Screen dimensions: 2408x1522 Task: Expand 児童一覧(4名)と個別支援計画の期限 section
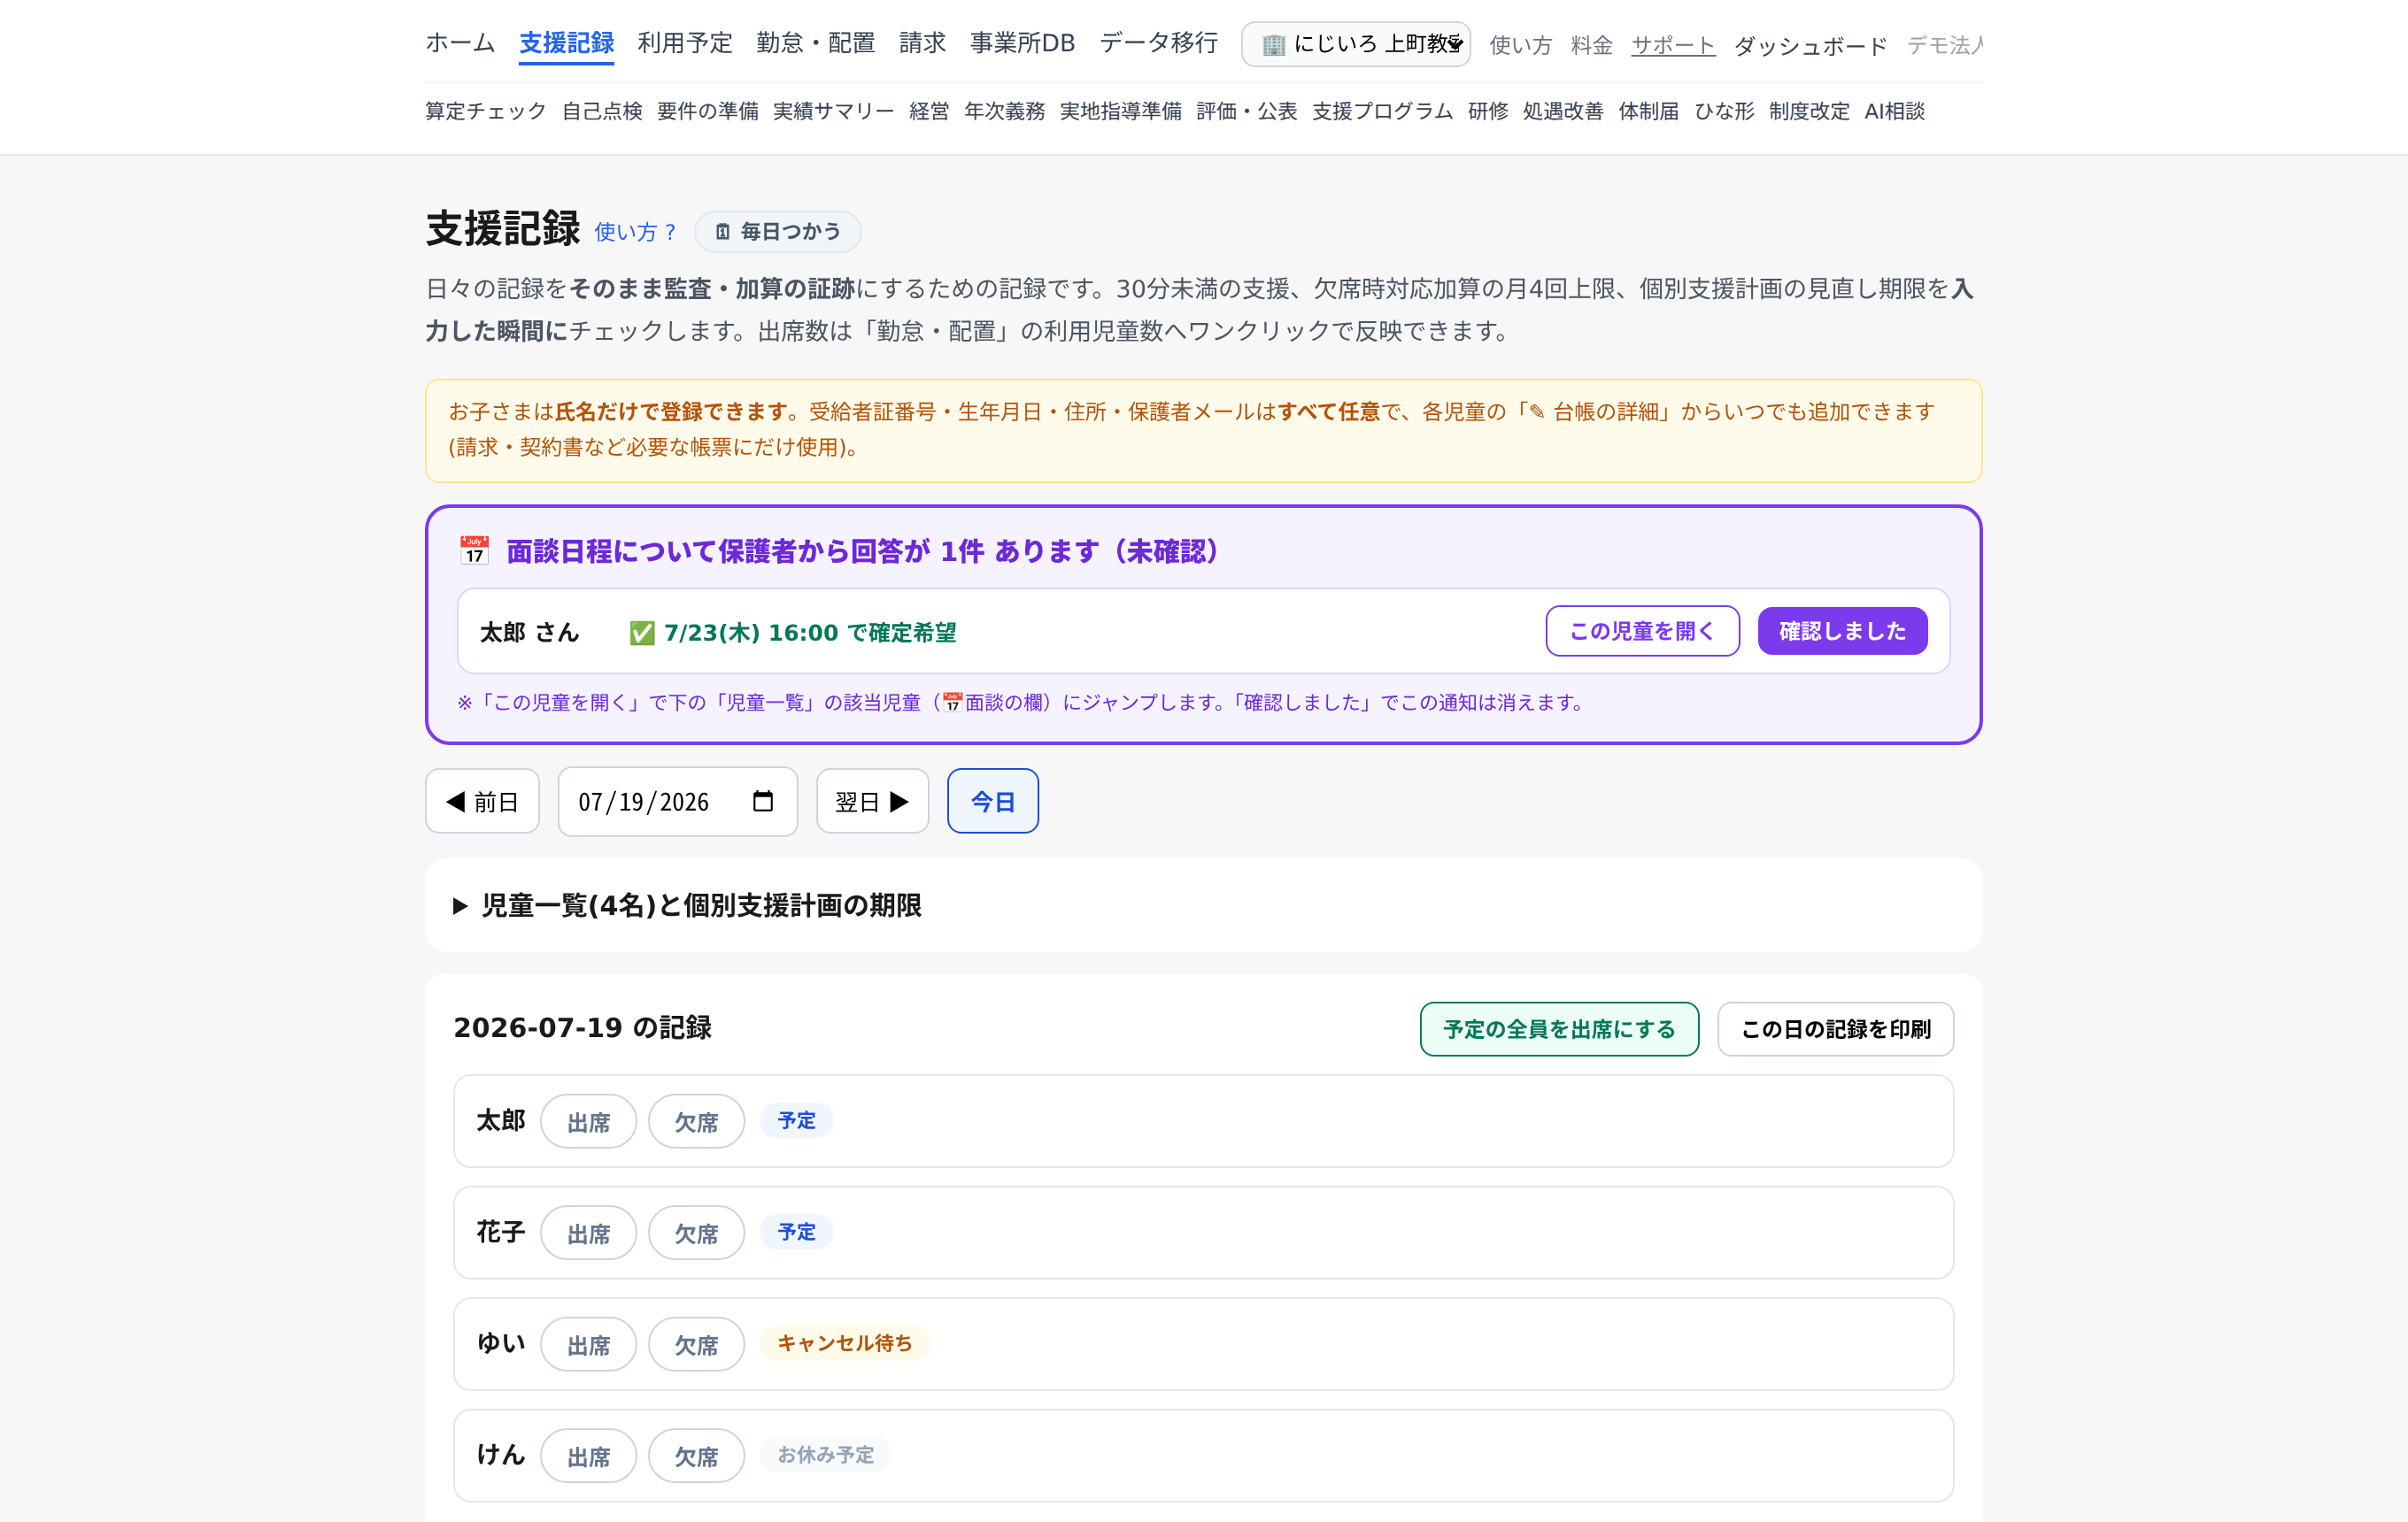687,905
